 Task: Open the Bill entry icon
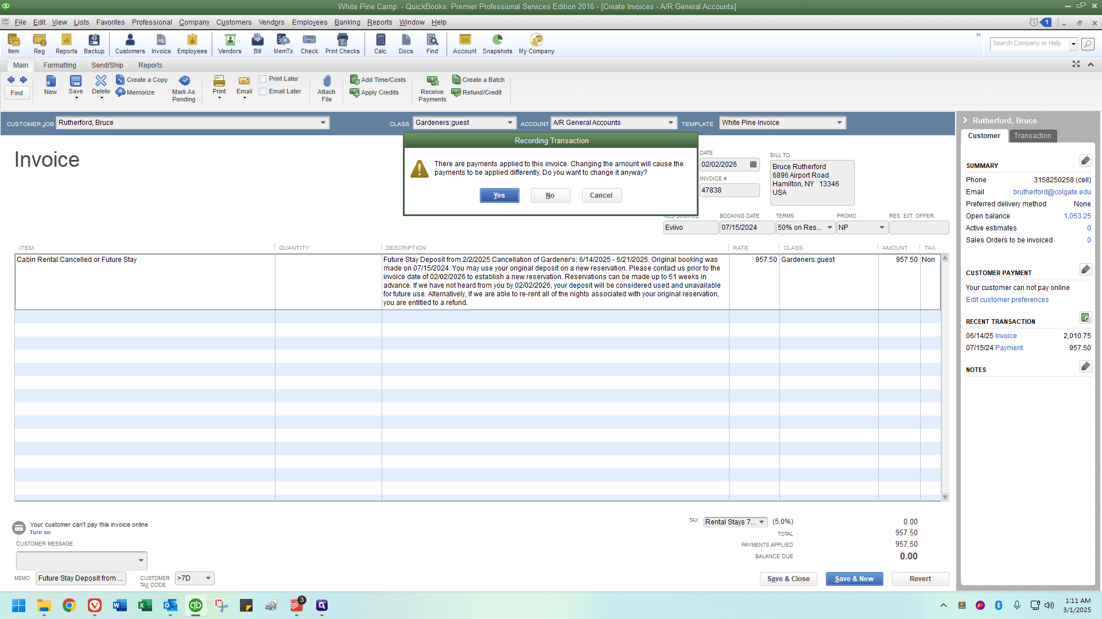tap(258, 44)
